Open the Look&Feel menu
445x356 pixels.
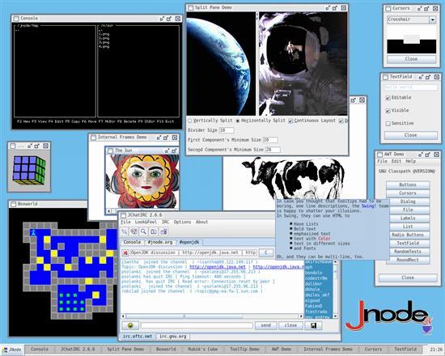(146, 222)
